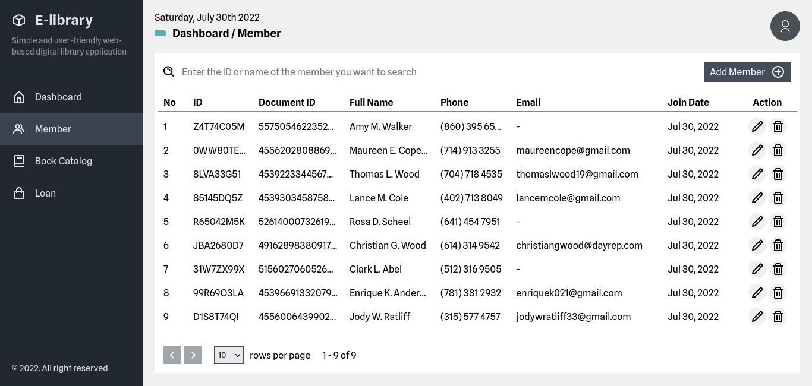Click trash icon for Lance M. Cole
Image resolution: width=812 pixels, height=386 pixels.
pos(778,198)
